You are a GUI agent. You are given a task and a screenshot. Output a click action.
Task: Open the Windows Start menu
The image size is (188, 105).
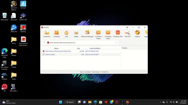[61, 102]
